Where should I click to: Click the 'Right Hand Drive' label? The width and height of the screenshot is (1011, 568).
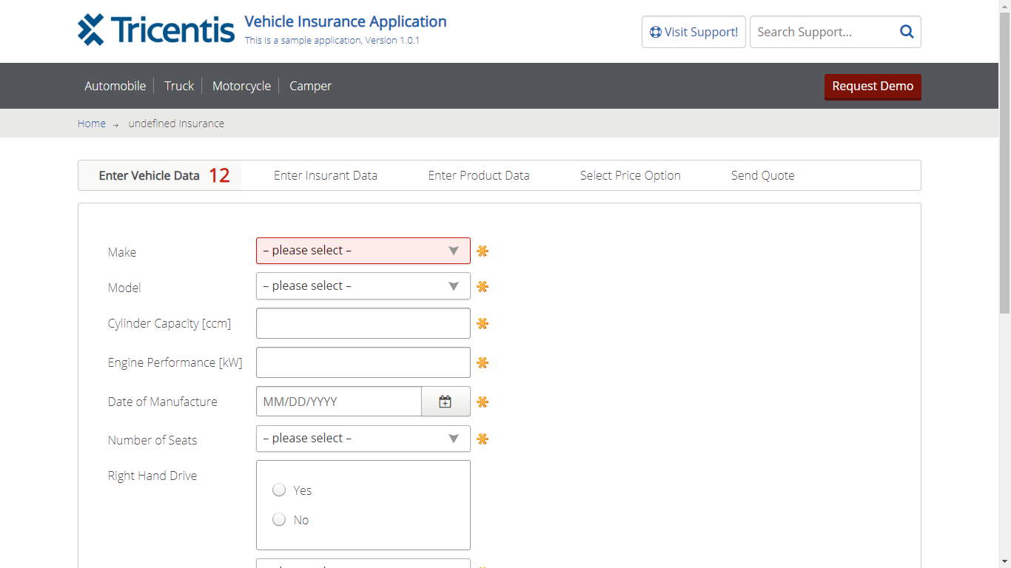tap(152, 476)
